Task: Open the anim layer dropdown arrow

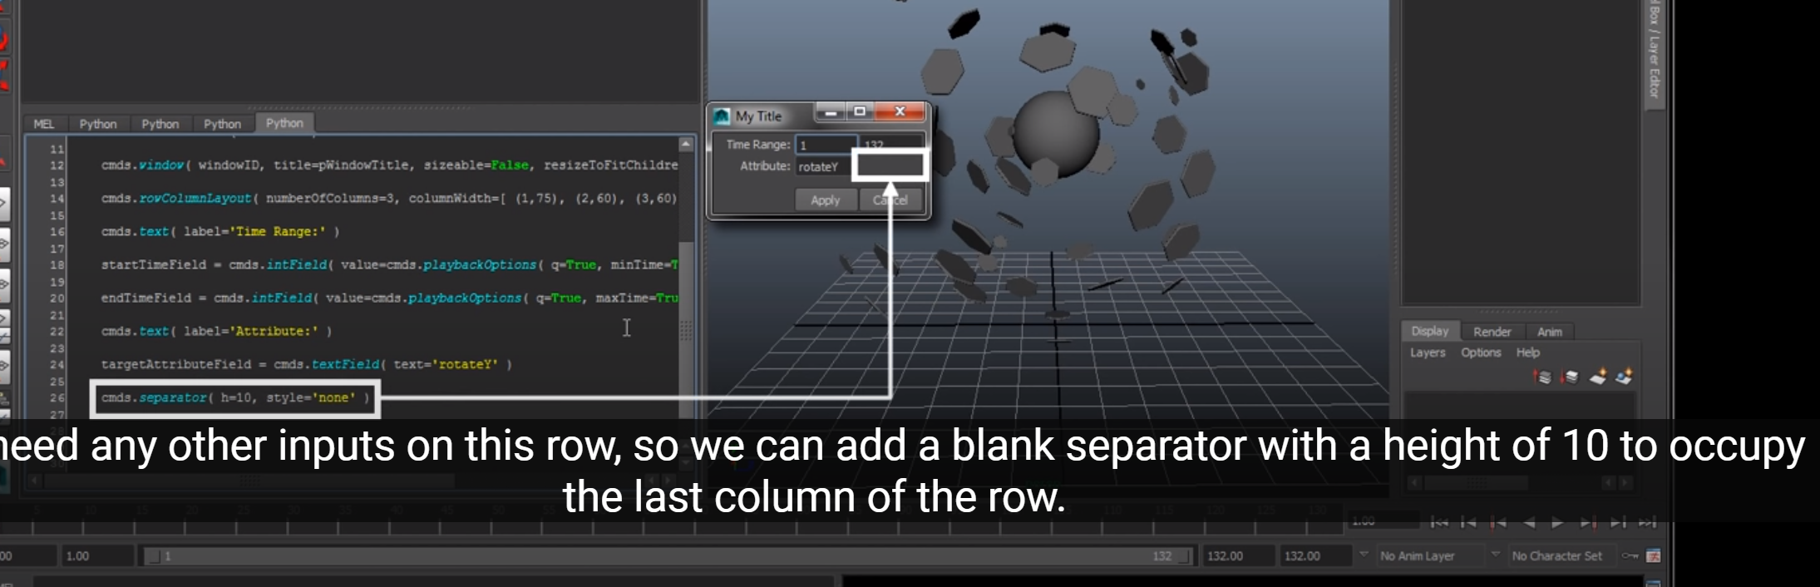Action: pos(1364,555)
